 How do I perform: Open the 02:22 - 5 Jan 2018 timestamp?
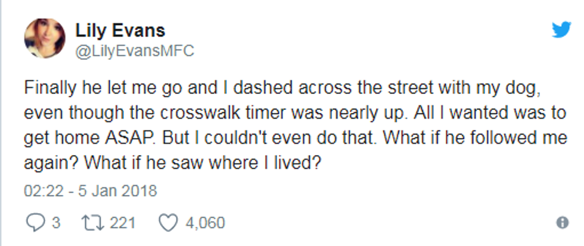(x=90, y=191)
